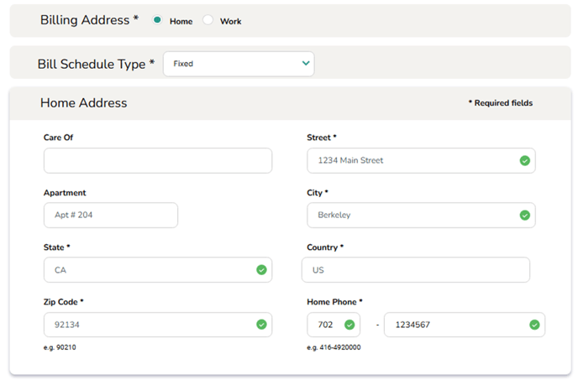Click the phone number field 1234567
578x380 pixels.
point(454,325)
